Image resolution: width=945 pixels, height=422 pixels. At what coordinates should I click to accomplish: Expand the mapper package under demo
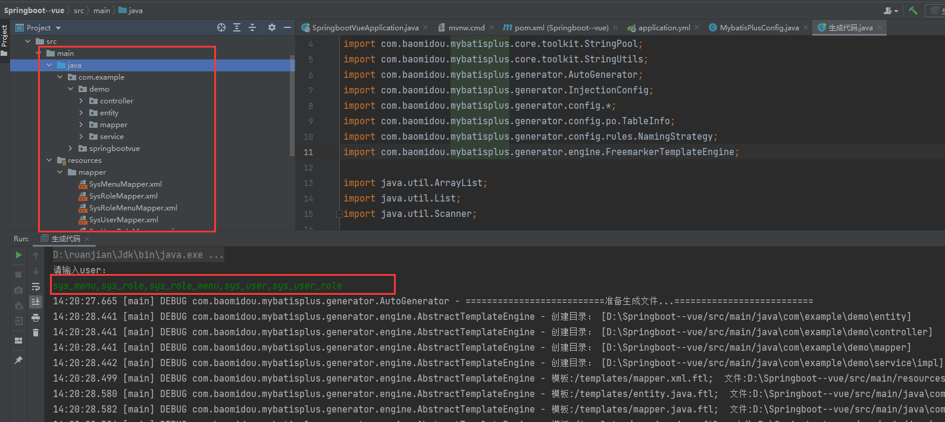(x=81, y=125)
